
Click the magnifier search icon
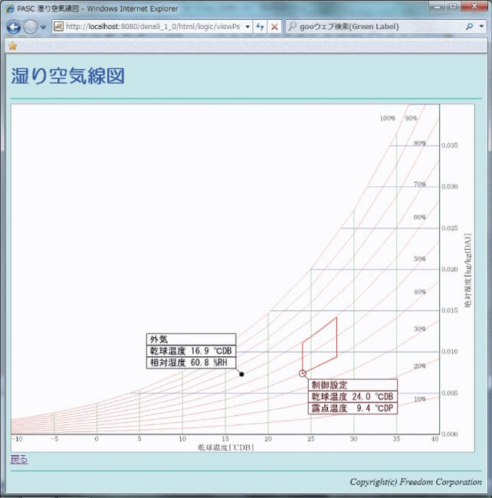tap(470, 26)
